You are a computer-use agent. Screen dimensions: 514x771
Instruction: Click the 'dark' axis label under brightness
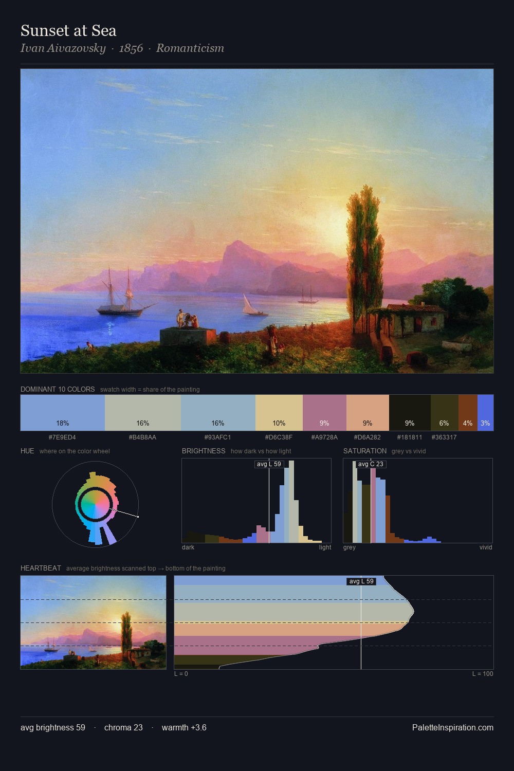coord(188,547)
